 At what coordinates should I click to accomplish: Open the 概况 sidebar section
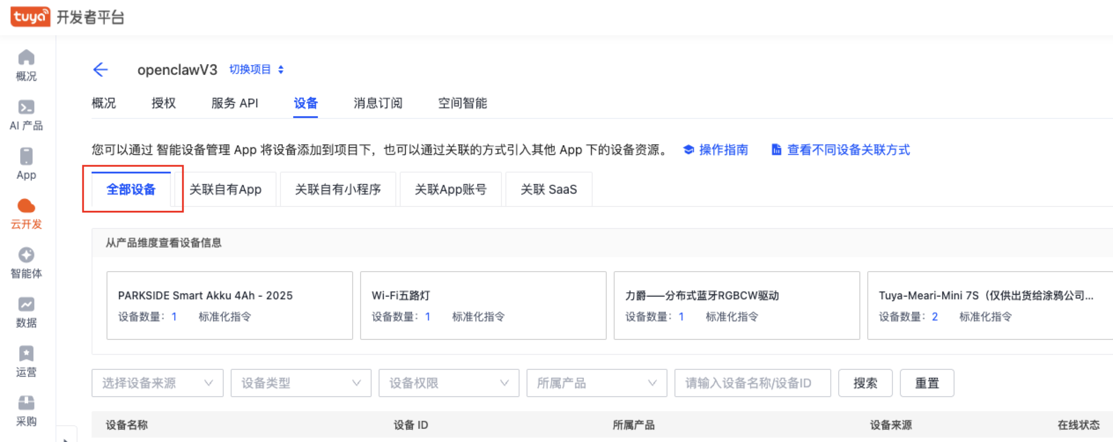click(x=26, y=64)
